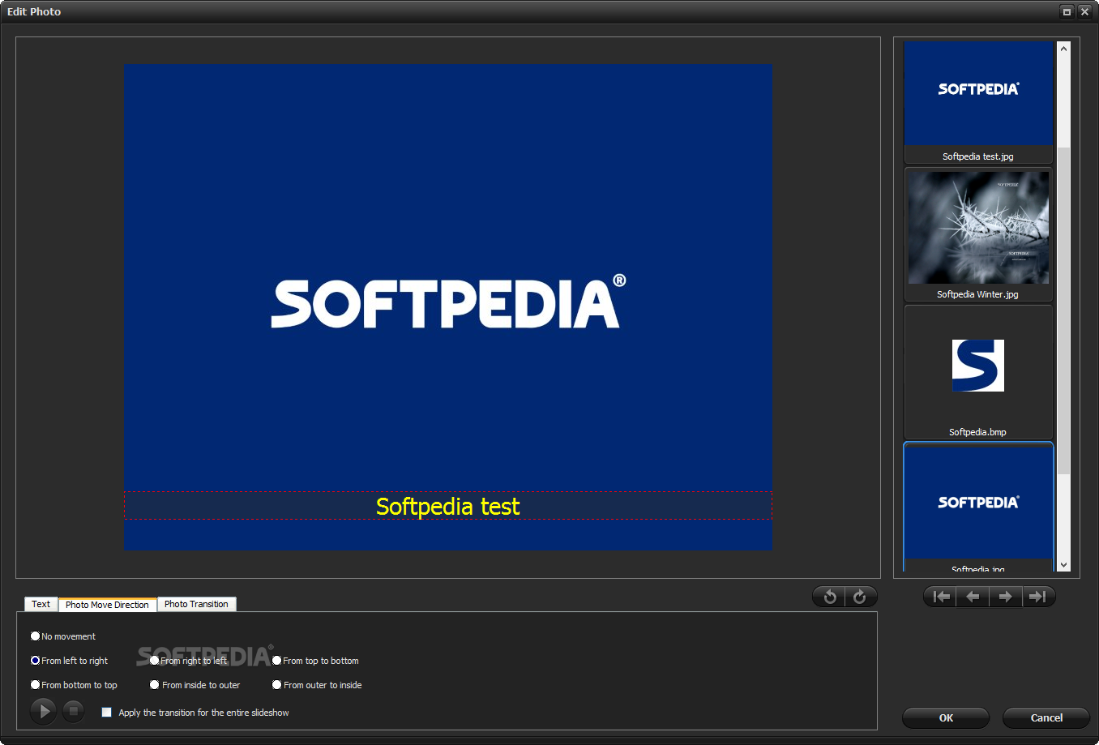
Task: Switch to the Text tab
Action: 41,604
